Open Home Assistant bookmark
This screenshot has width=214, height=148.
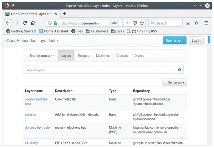click(53, 31)
